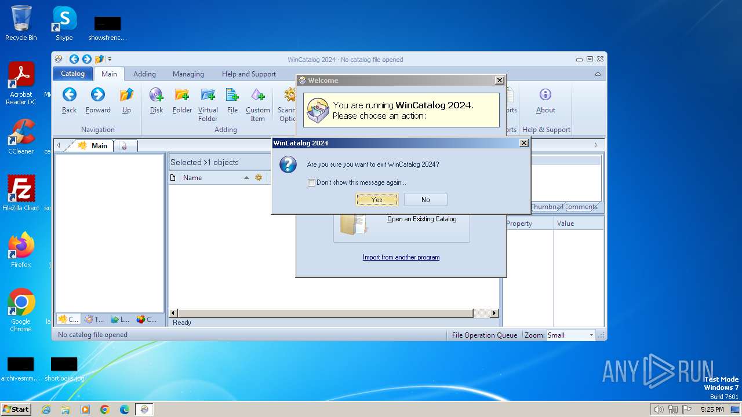Open the Skype desktop shortcut

click(x=64, y=23)
